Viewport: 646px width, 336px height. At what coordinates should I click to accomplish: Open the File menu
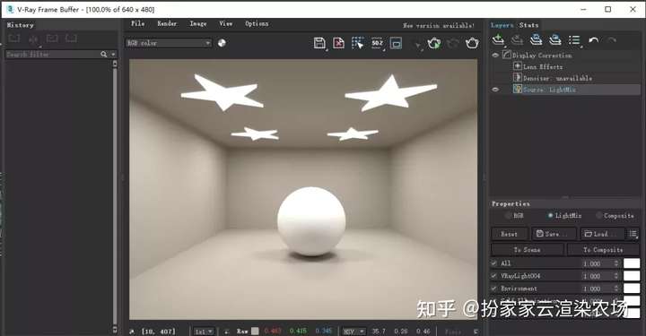[x=138, y=23]
